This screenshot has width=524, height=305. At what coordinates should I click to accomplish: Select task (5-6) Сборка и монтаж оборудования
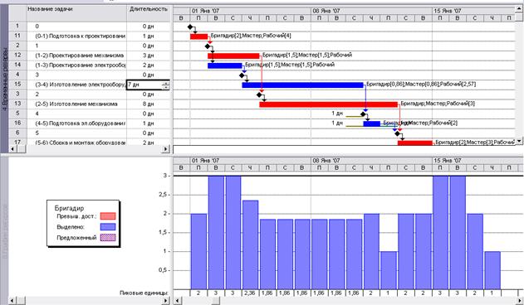click(81, 143)
